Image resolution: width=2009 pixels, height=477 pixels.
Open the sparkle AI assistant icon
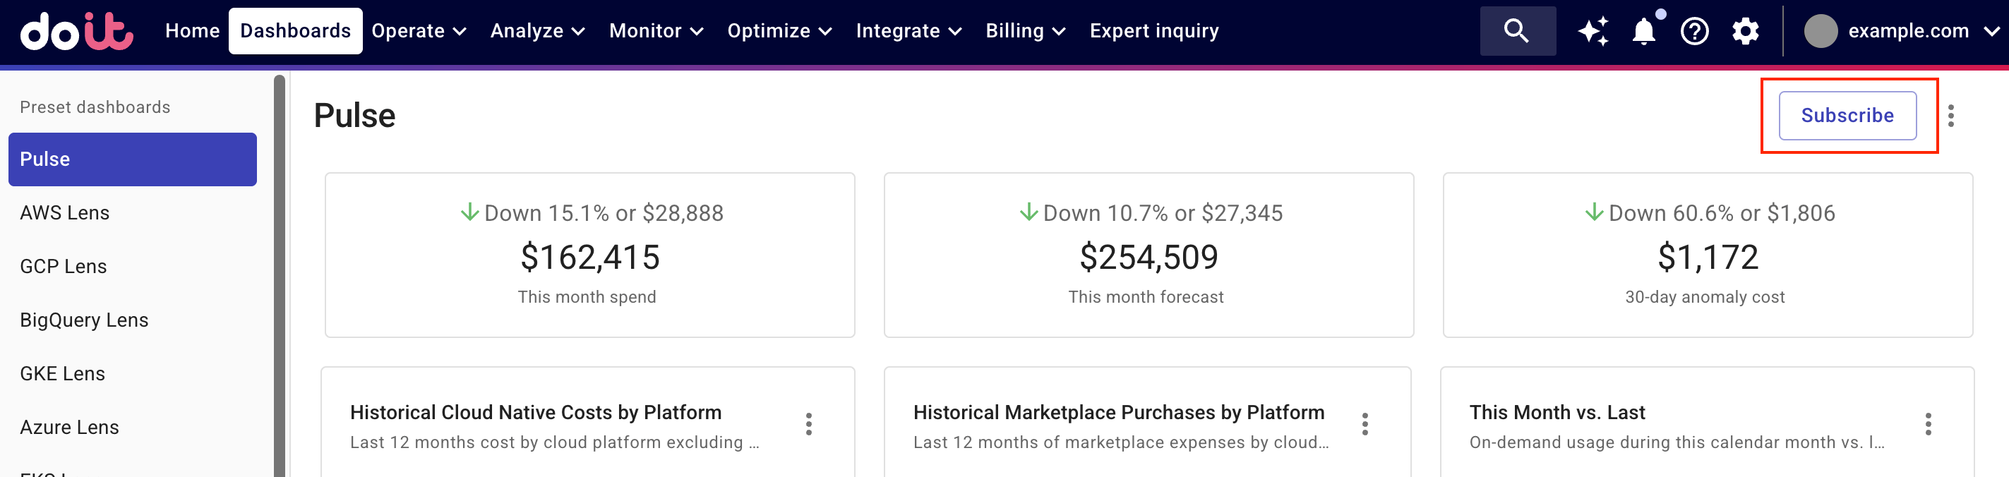[1593, 31]
